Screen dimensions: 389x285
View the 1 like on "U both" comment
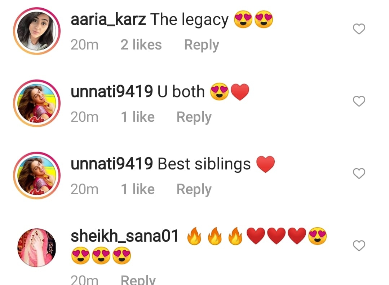[x=138, y=117]
